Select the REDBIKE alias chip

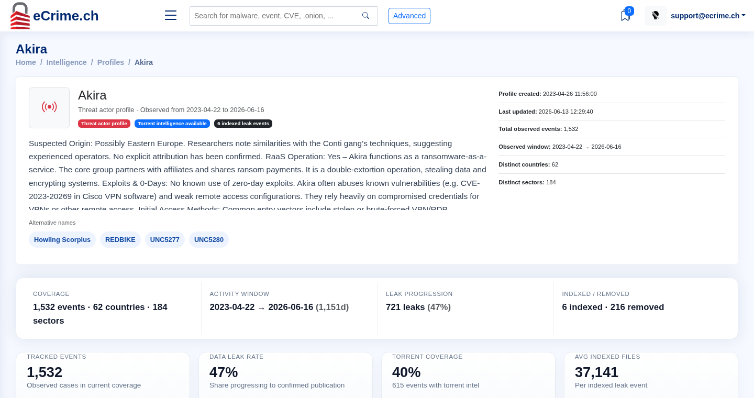coord(120,239)
